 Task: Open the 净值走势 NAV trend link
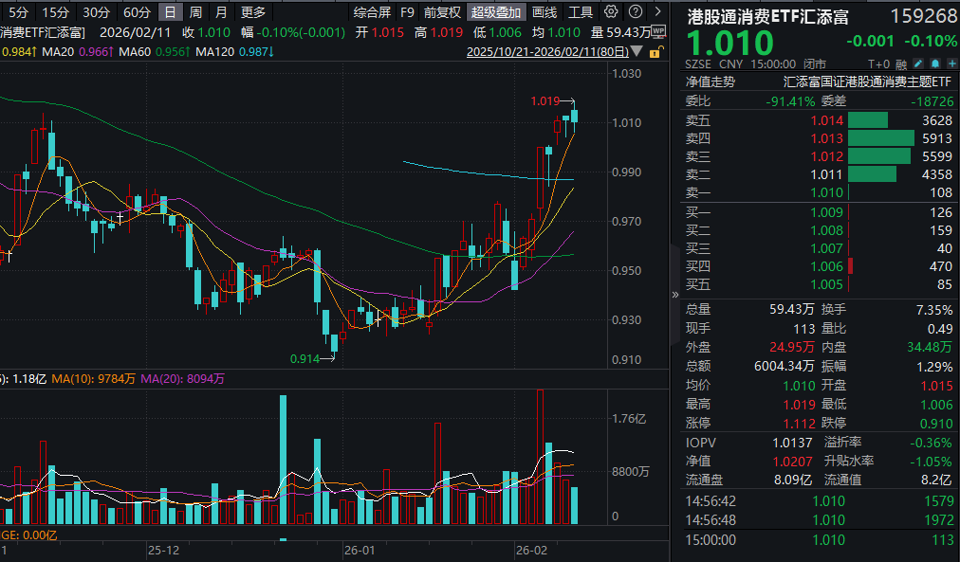[711, 82]
